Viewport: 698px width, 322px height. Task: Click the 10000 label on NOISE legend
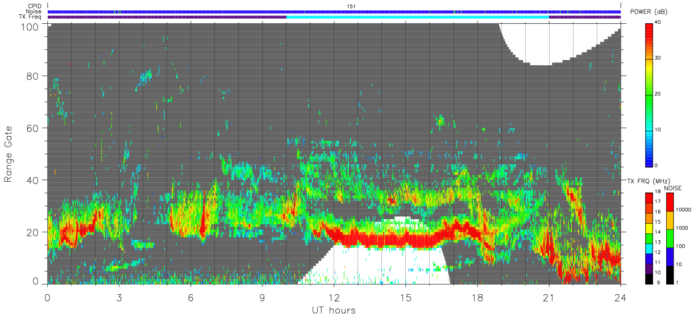(x=684, y=210)
